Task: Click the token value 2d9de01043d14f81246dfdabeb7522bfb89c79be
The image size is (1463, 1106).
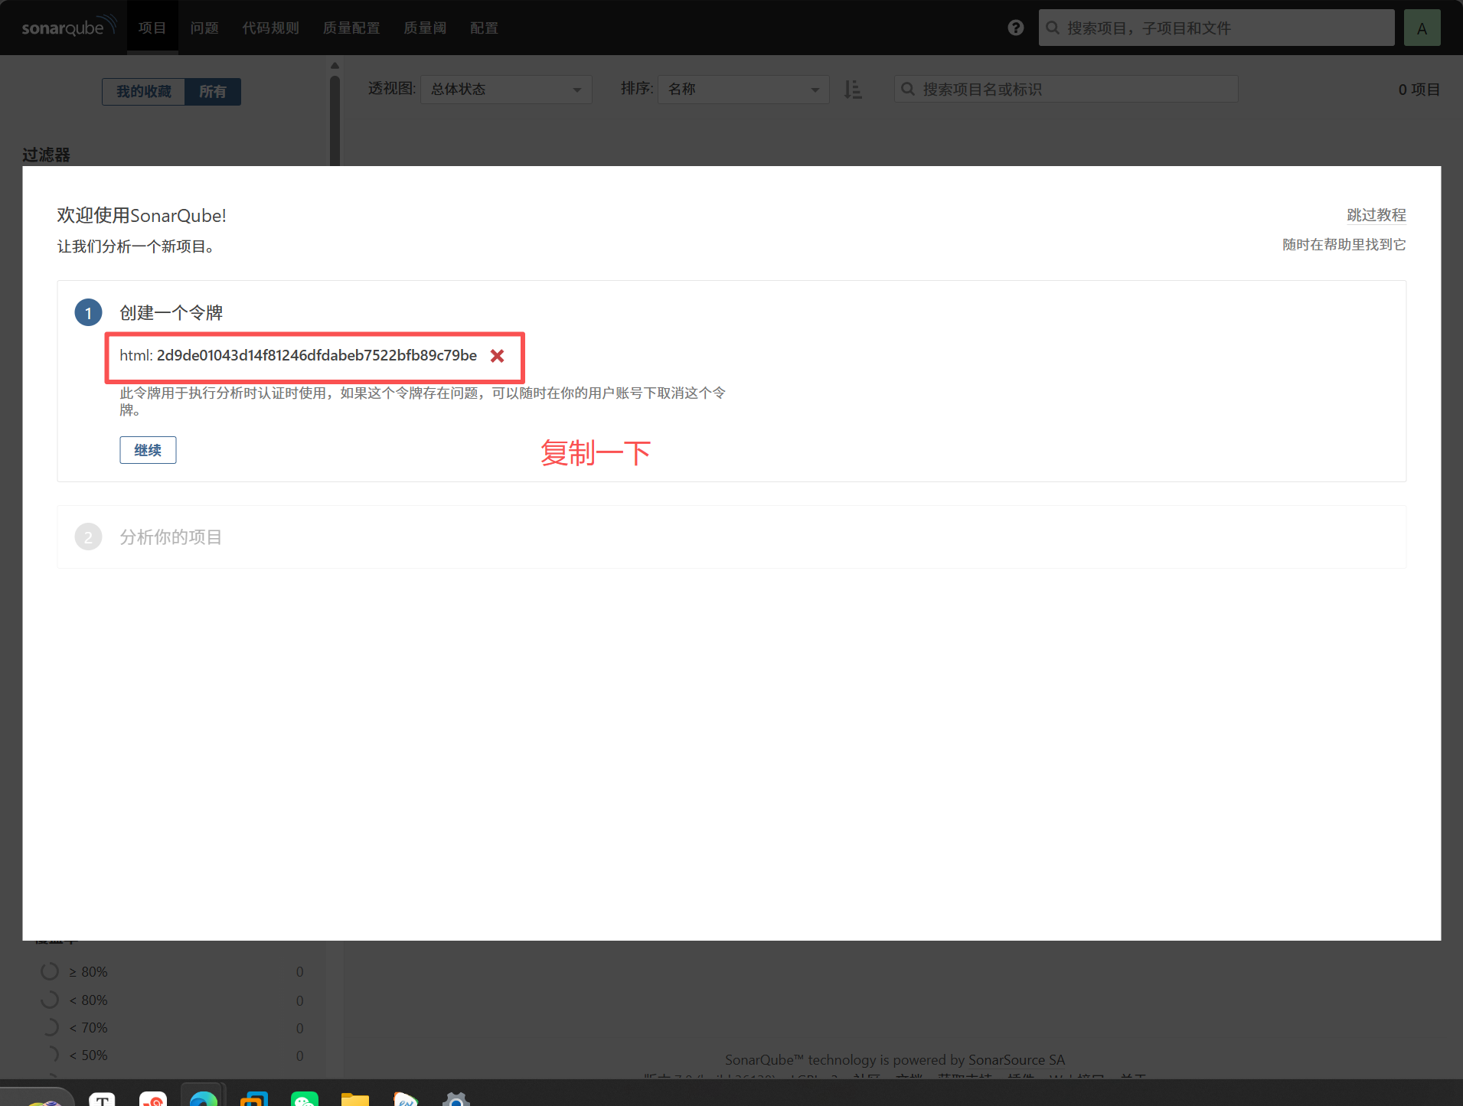Action: pyautogui.click(x=317, y=355)
